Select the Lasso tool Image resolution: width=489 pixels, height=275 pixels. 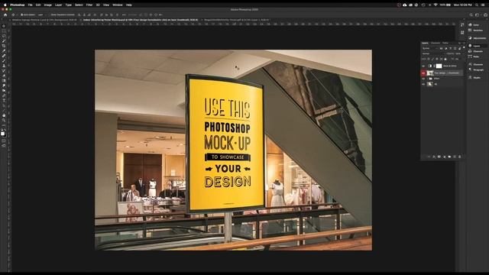pos(4,36)
